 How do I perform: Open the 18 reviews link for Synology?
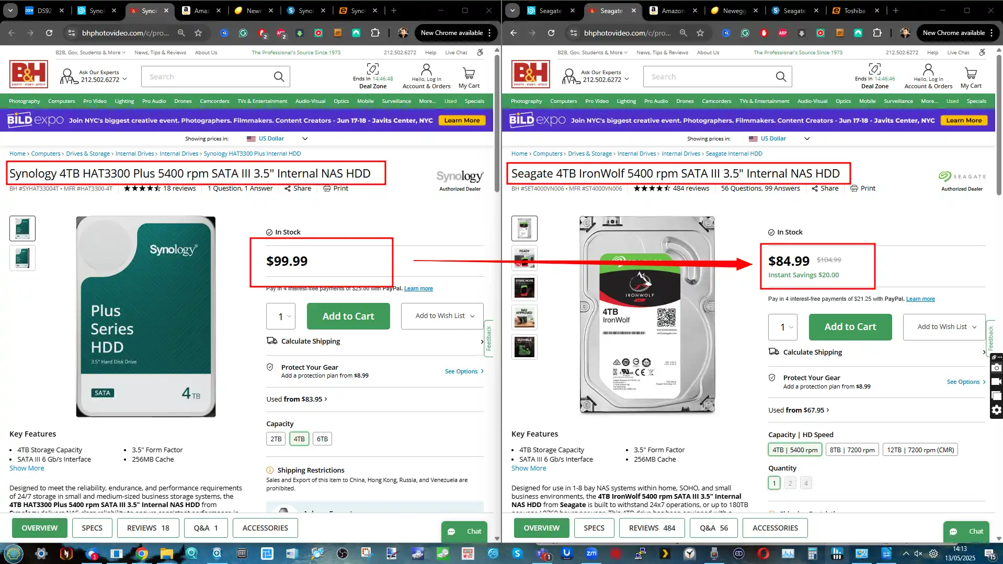pyautogui.click(x=179, y=189)
